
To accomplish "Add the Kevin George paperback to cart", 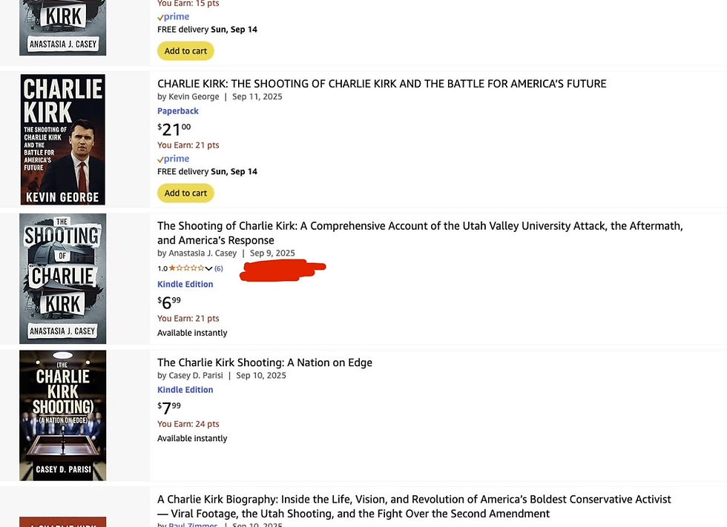I will click(185, 193).
